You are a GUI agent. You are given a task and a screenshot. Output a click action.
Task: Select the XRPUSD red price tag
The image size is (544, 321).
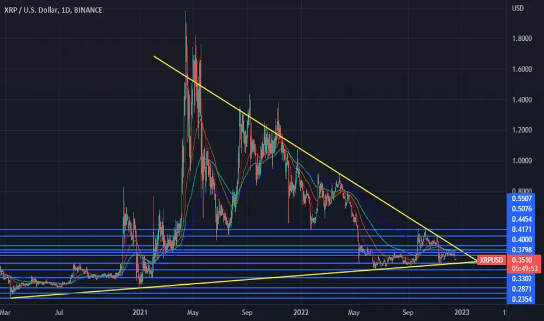491,260
